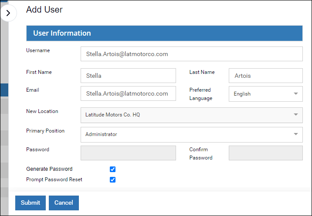Viewport: 312px width, 216px height.
Task: Expand the sidebar using the chevron arrow
Action: (8, 13)
